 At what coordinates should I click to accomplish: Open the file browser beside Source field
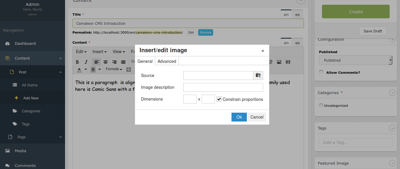pos(258,76)
